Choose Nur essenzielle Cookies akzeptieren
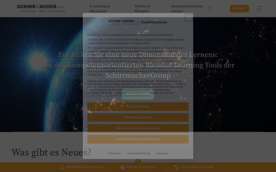The width and height of the screenshot is (276, 172). point(138,128)
